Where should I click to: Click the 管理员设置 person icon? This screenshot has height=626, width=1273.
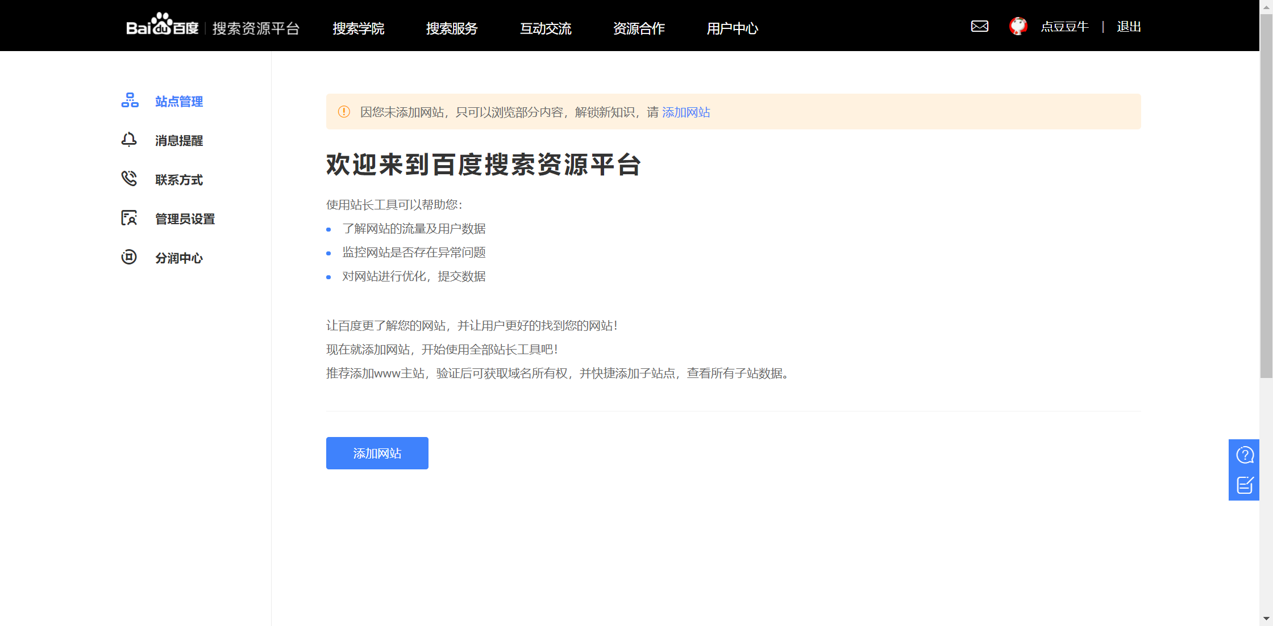point(129,218)
